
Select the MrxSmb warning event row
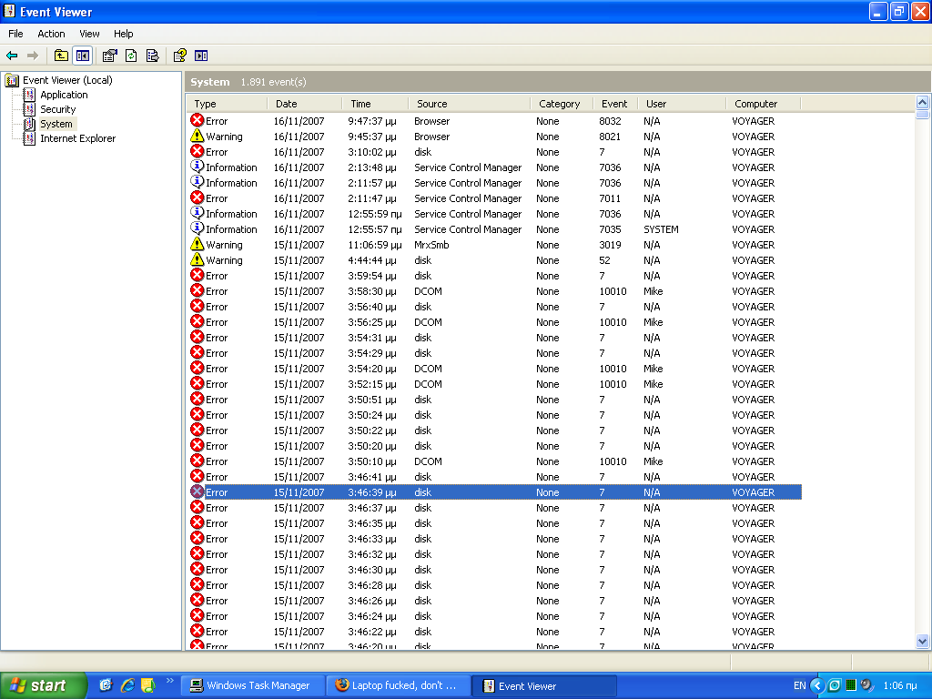tap(431, 245)
